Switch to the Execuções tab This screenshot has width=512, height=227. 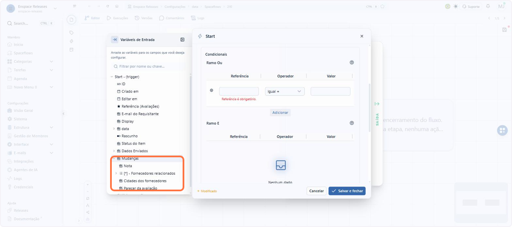[x=118, y=18]
